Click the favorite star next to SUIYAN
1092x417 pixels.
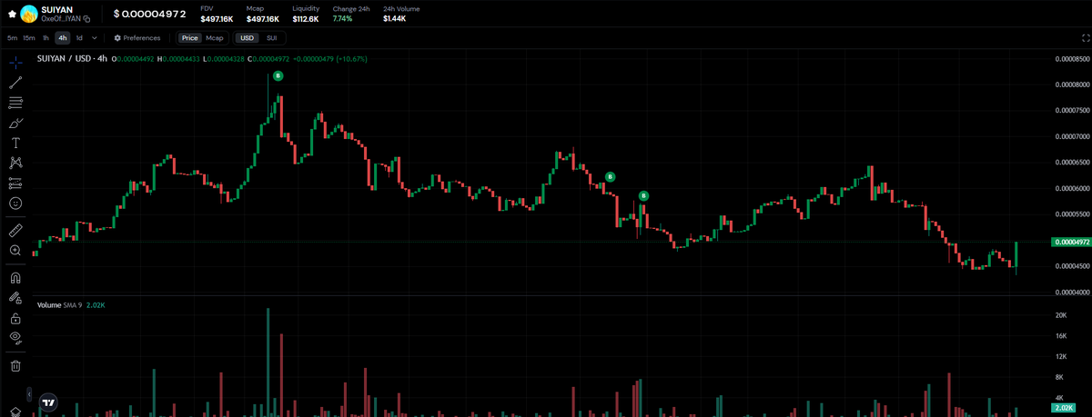tap(11, 14)
